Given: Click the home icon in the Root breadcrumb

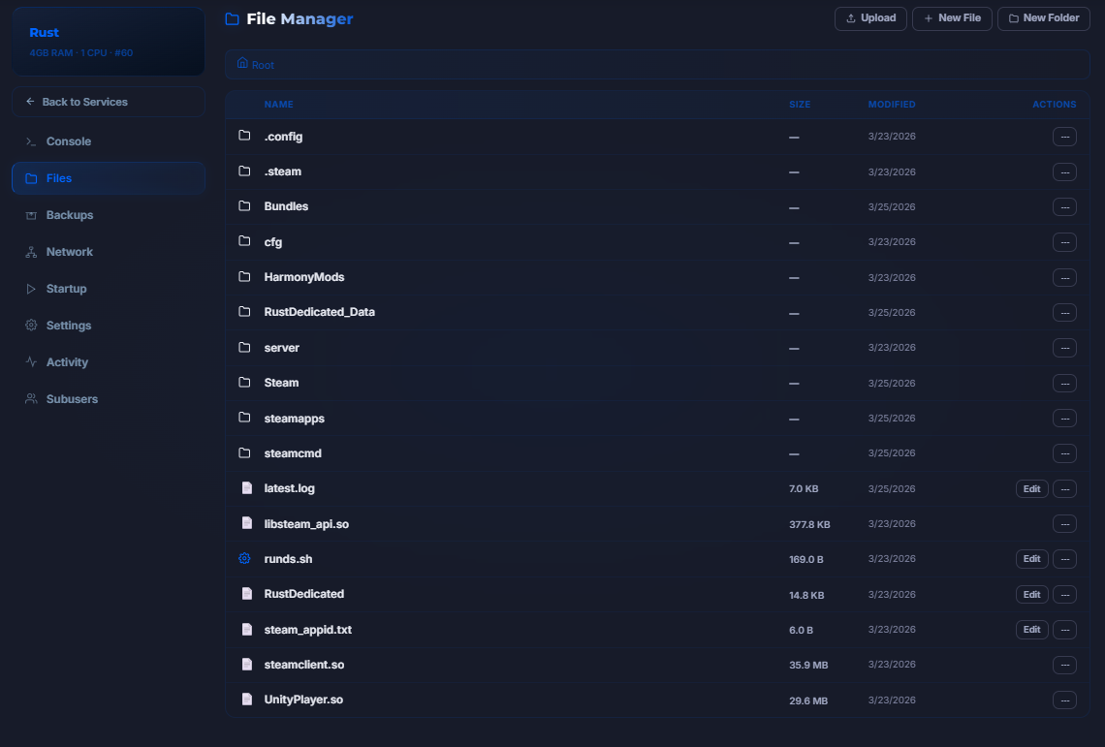Looking at the screenshot, I should 243,64.
